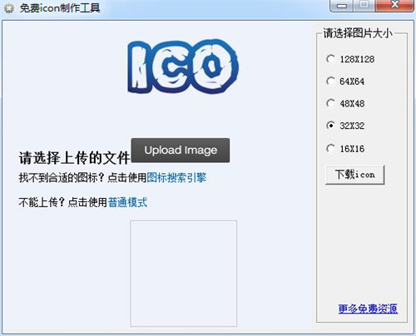This screenshot has height=336, width=416.
Task: Click the empty image preview box
Action: tap(184, 274)
